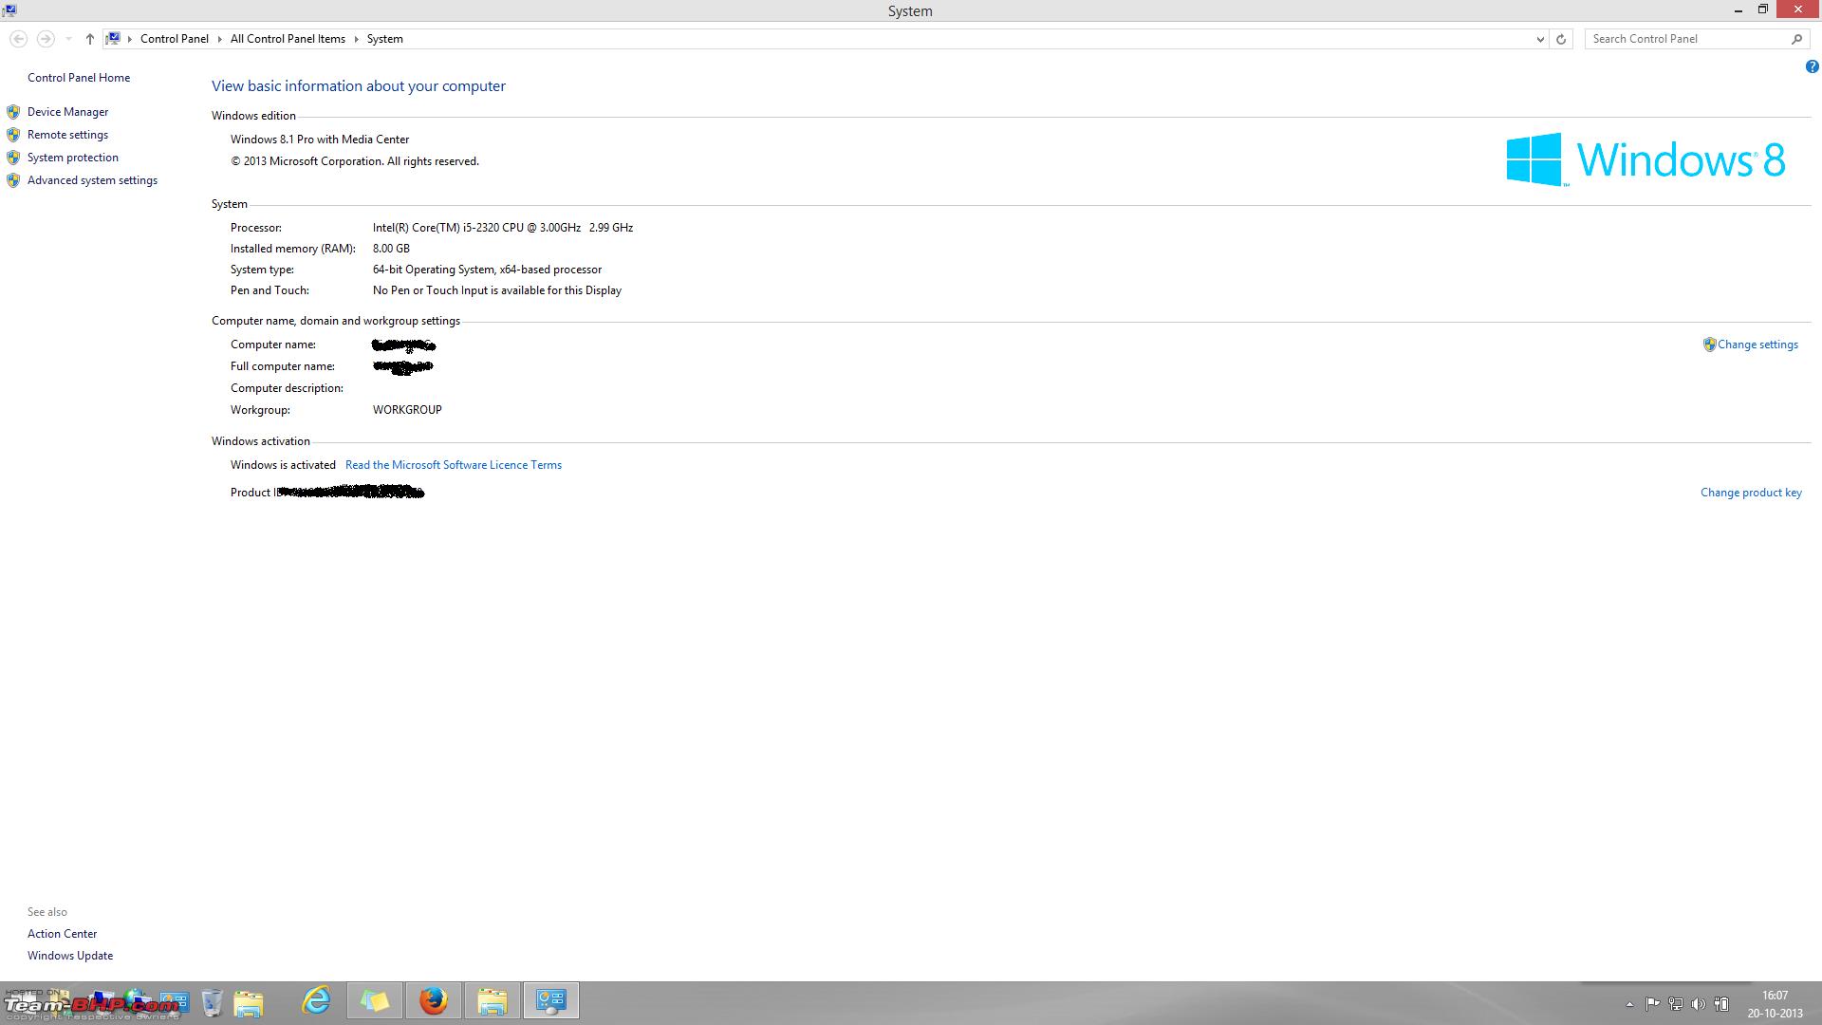The height and width of the screenshot is (1025, 1822).
Task: Expand chevron after Control Panel breadcrumb
Action: pyautogui.click(x=219, y=39)
